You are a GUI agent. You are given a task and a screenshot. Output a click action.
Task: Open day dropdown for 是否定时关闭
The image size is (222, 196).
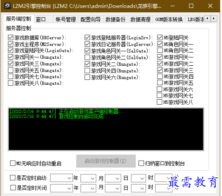(x=113, y=188)
